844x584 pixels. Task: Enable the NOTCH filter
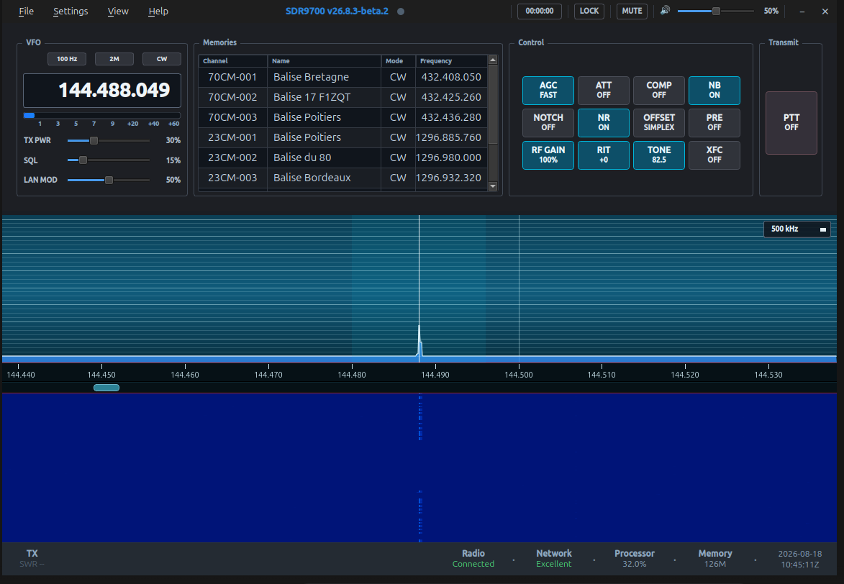pyautogui.click(x=548, y=122)
